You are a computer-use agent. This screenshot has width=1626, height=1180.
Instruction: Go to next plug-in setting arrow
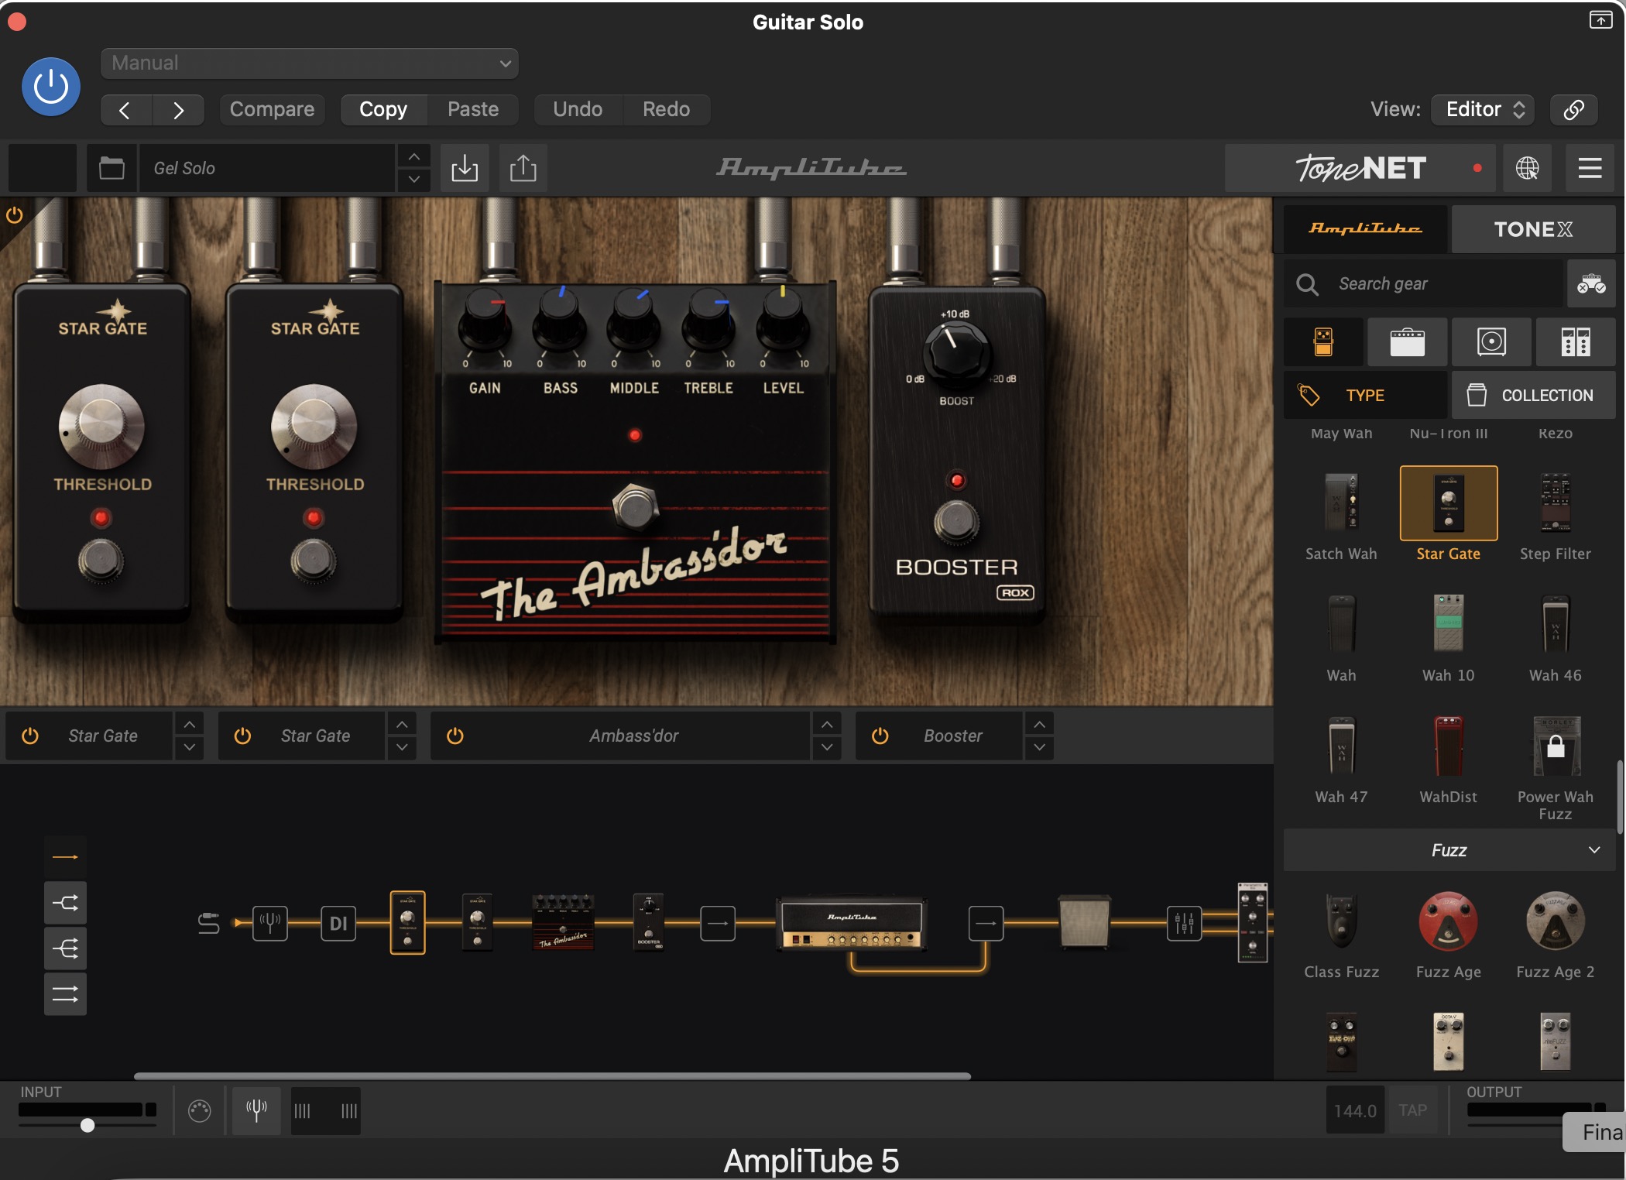point(179,110)
